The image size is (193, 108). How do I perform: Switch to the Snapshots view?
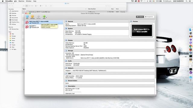point(149,17)
